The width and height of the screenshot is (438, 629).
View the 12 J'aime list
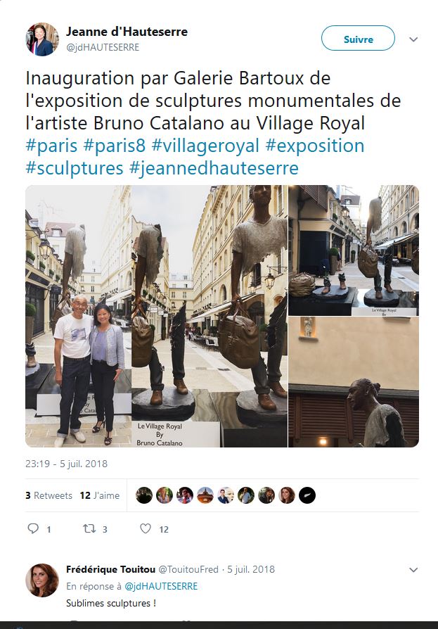pyautogui.click(x=100, y=495)
